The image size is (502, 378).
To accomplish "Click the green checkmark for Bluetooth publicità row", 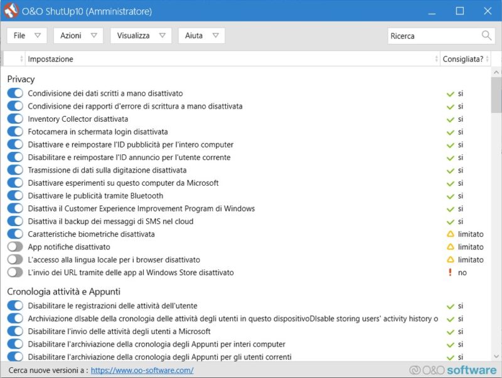I will coord(451,196).
